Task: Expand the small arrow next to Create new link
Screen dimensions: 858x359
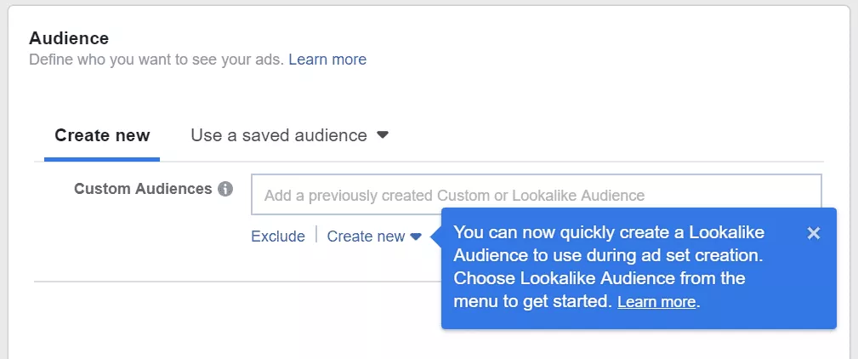Action: (x=416, y=236)
